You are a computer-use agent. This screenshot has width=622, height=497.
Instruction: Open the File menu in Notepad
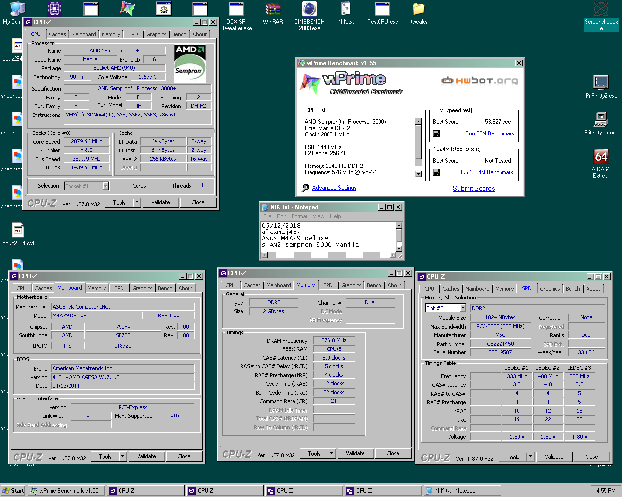click(267, 216)
